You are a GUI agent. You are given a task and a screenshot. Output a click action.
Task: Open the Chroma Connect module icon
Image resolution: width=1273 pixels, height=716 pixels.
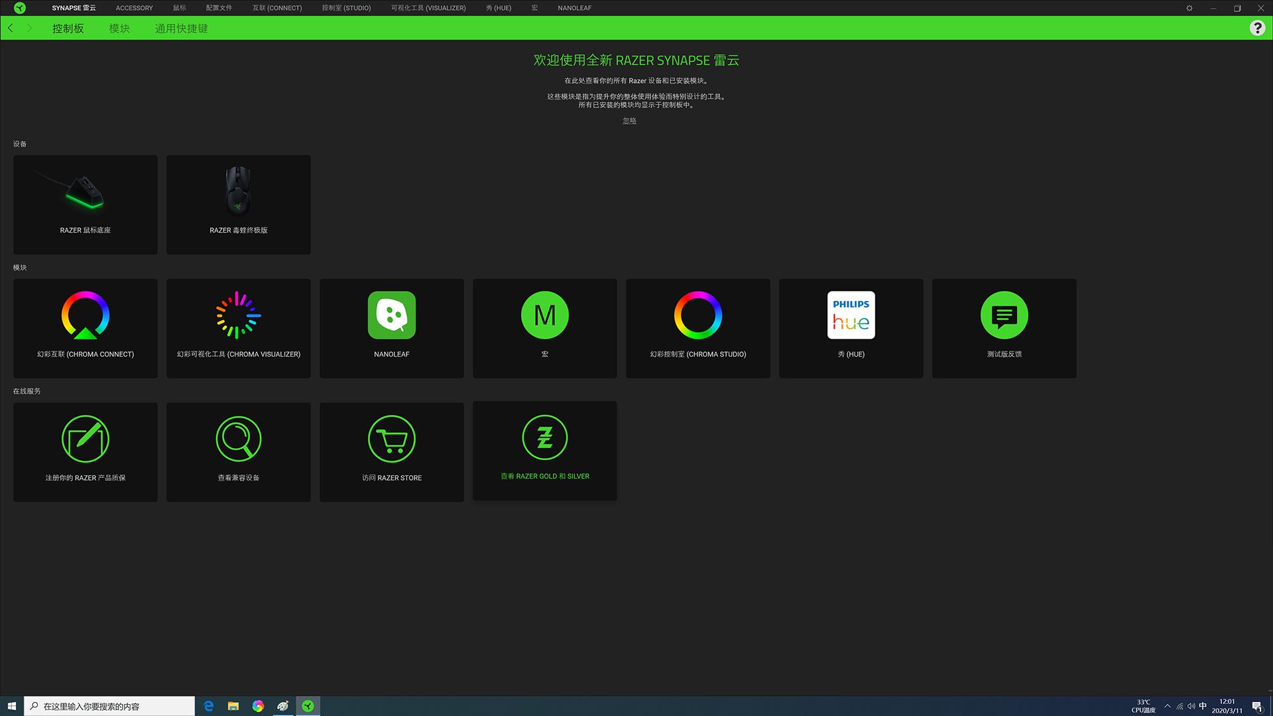[x=86, y=316]
